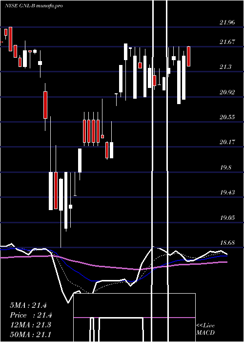Click the 21.67 price axis label

pyautogui.click(x=227, y=42)
